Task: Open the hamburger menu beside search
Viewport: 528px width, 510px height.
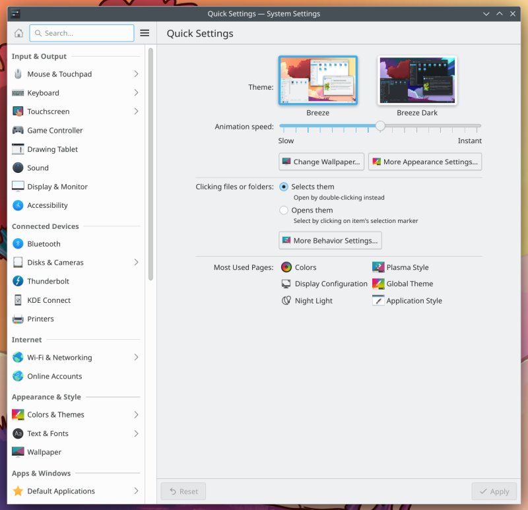Action: click(145, 32)
